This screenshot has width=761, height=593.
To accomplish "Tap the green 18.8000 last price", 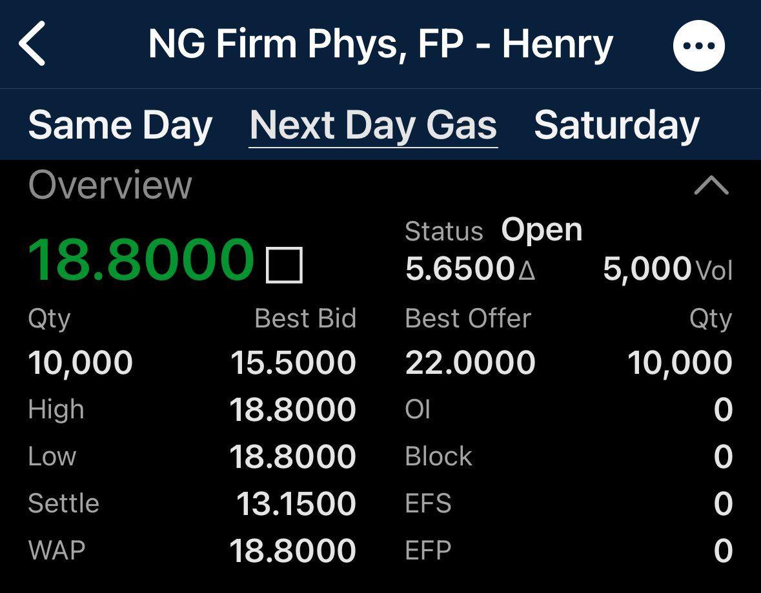I will pyautogui.click(x=141, y=260).
